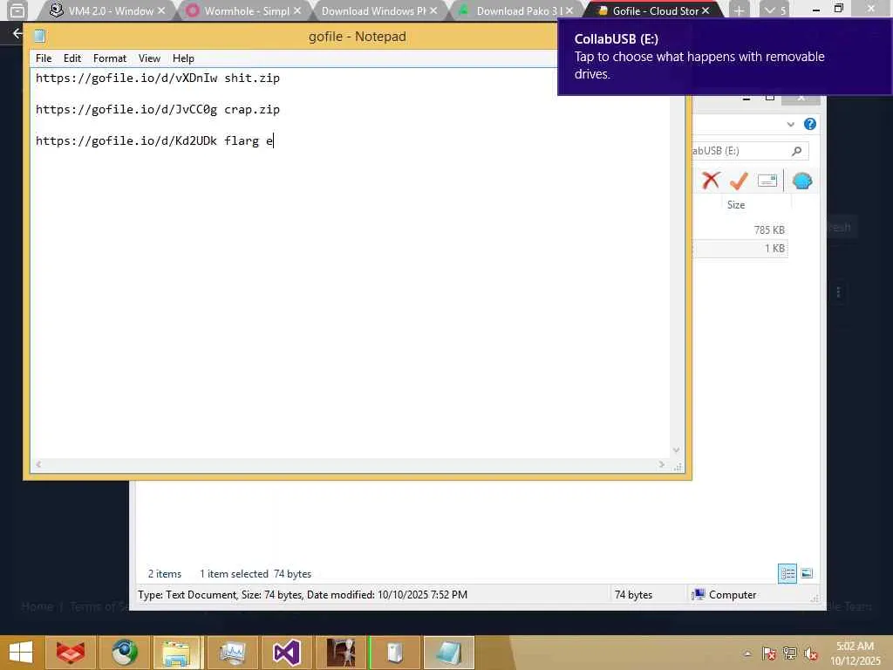
Task: Open Classic Shell settings shell icon
Action: click(802, 181)
